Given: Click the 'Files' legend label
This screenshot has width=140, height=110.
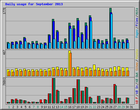Looking at the screenshot, I should click(x=137, y=22).
